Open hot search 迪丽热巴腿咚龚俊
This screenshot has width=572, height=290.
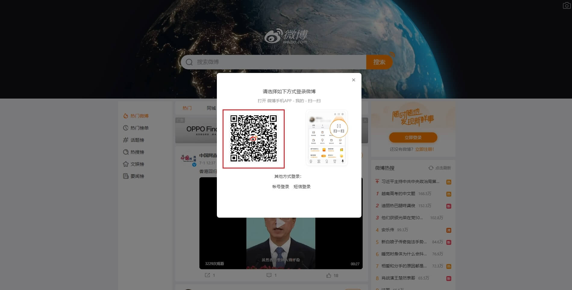pyautogui.click(x=398, y=206)
